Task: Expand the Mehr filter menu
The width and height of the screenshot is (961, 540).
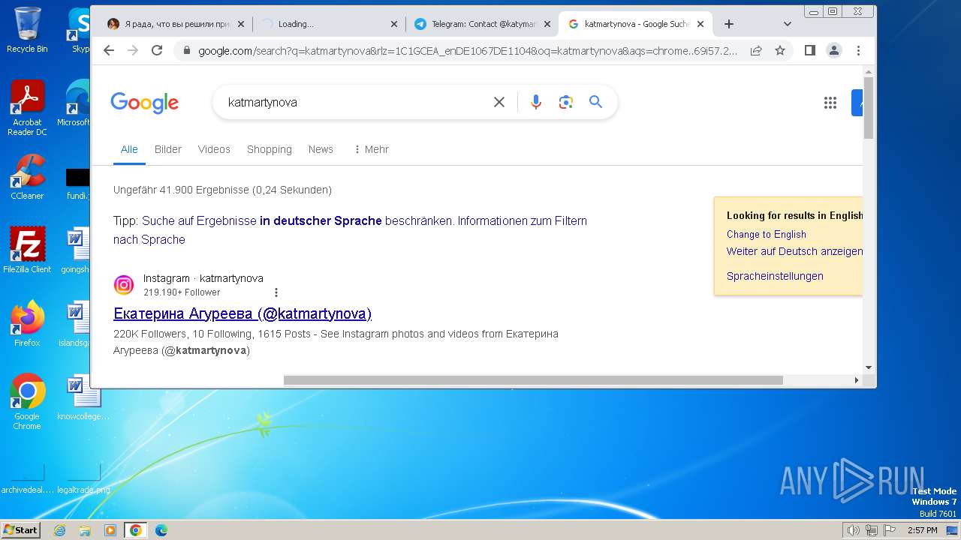Action: click(371, 149)
